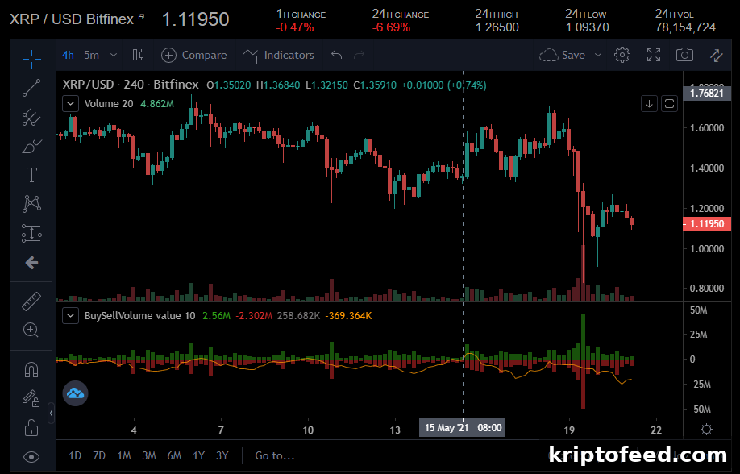
Task: Open chart settings gear
Action: click(x=622, y=56)
